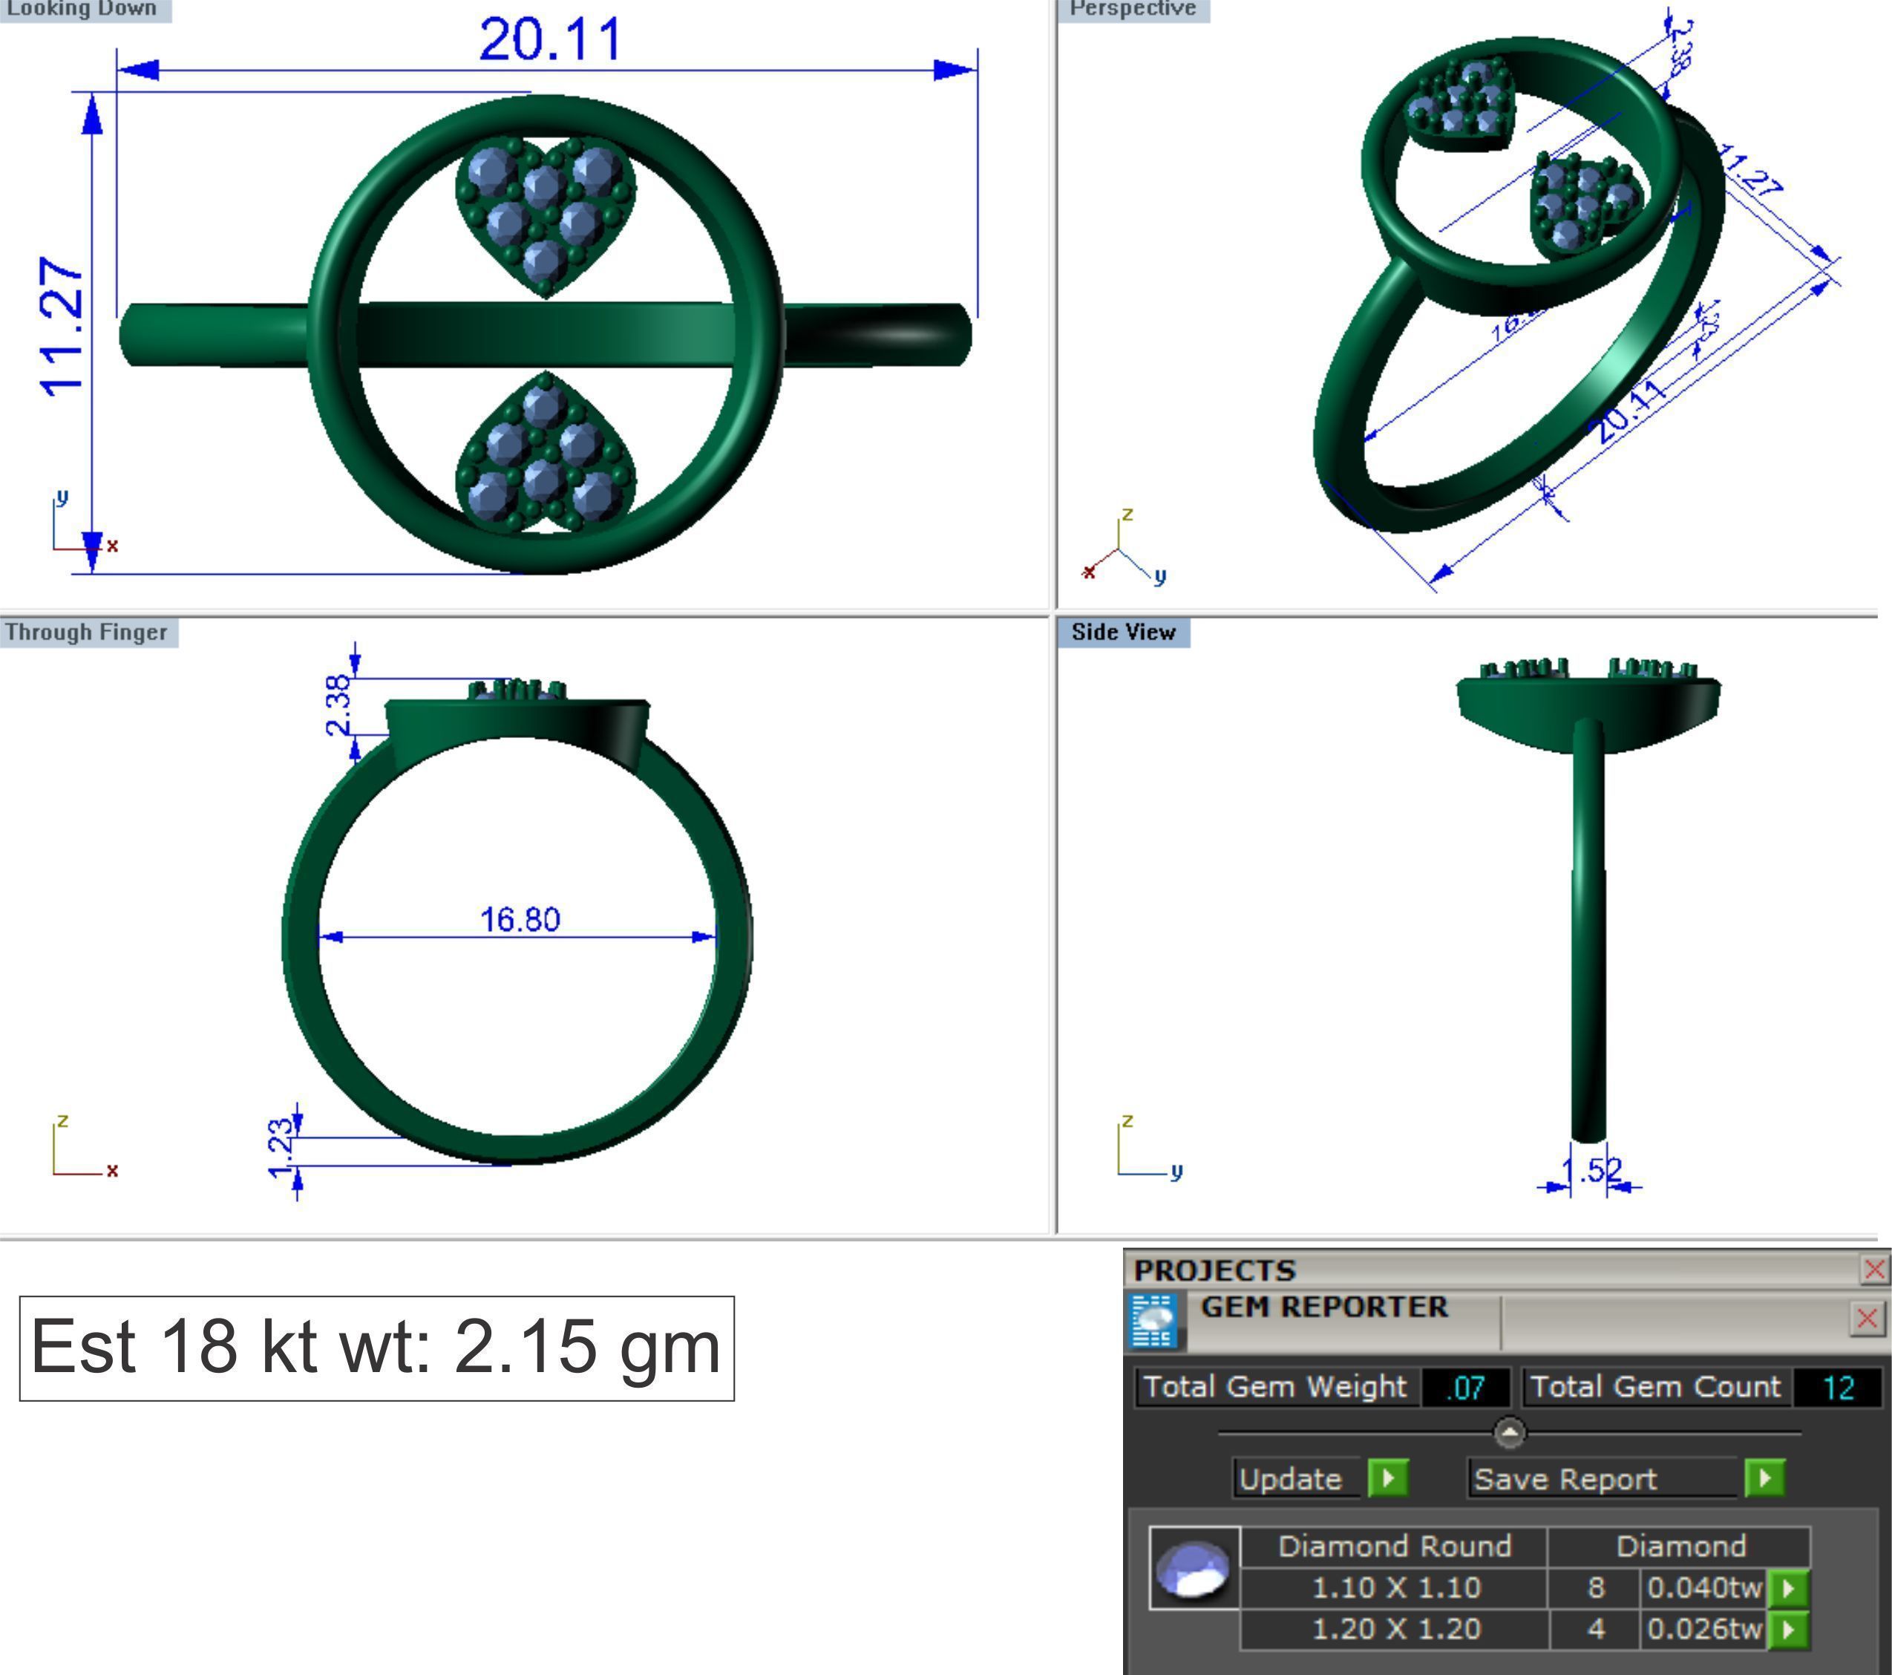Click the Gem Reporter title text
This screenshot has height=1675, width=1892.
click(x=1323, y=1307)
